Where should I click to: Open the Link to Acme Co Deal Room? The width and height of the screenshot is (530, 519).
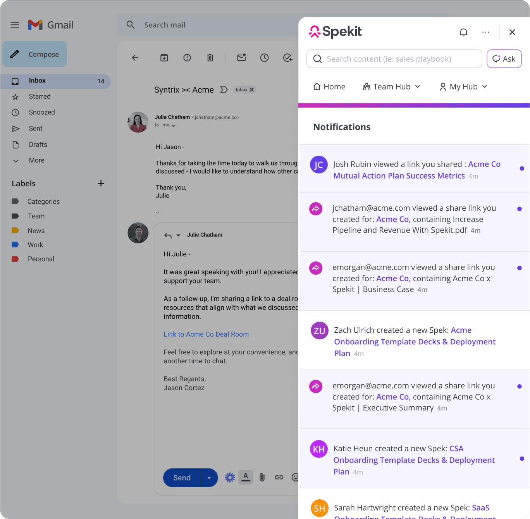click(x=206, y=334)
